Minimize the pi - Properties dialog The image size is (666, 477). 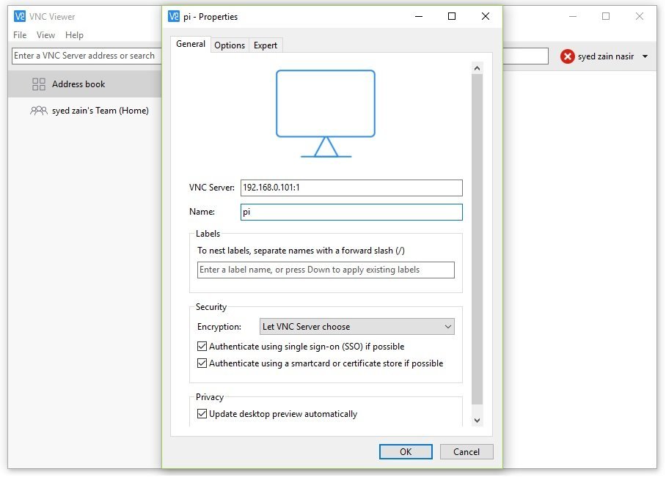click(x=419, y=17)
